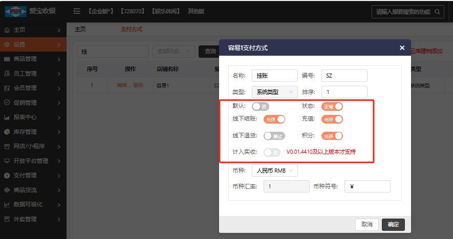Click 其他版 in top bar
Viewport: 453px width, 239px height.
[196, 11]
